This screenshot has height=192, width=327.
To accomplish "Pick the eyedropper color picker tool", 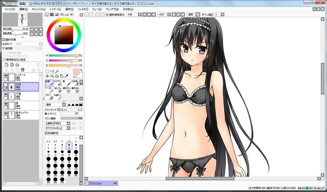I will [67, 76].
